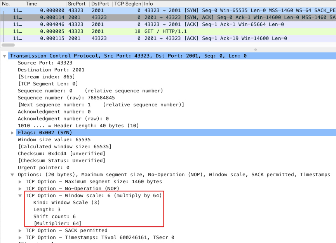
Task: Select Acknowledgment number: 0 line
Action: click(x=54, y=112)
